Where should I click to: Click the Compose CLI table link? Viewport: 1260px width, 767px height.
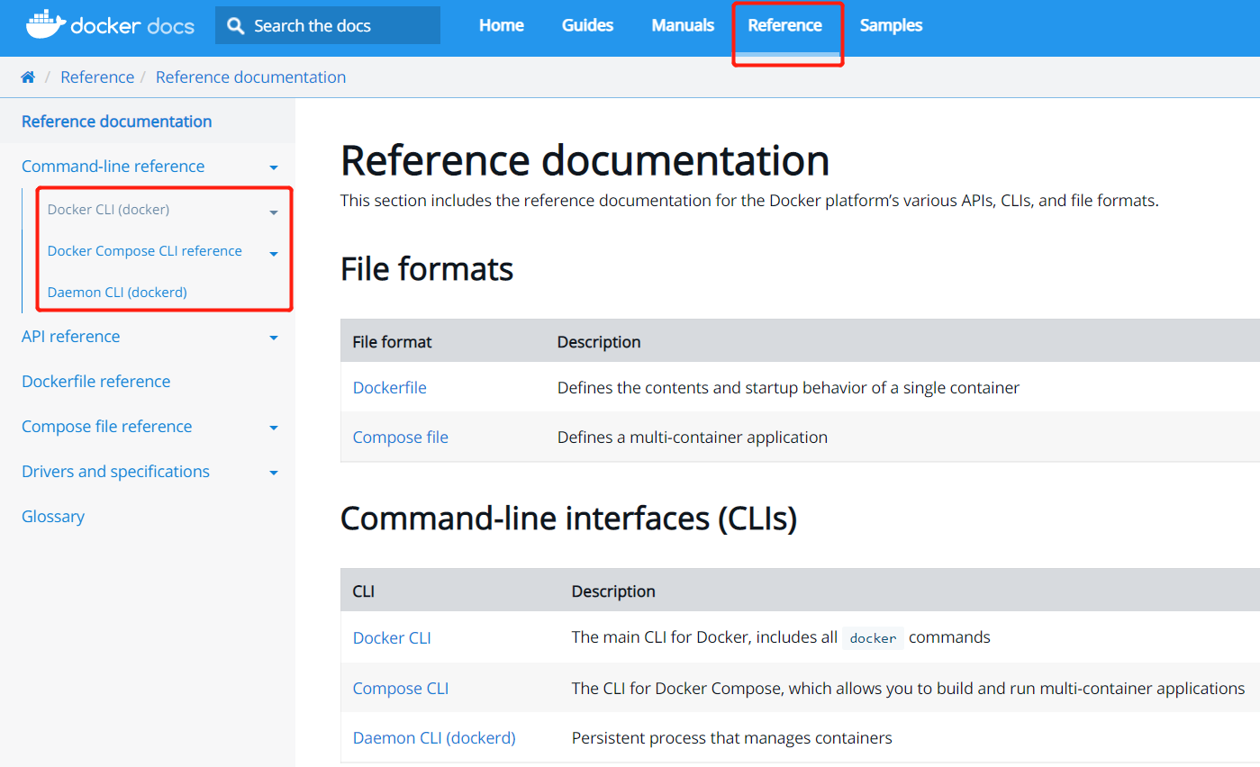click(x=401, y=689)
